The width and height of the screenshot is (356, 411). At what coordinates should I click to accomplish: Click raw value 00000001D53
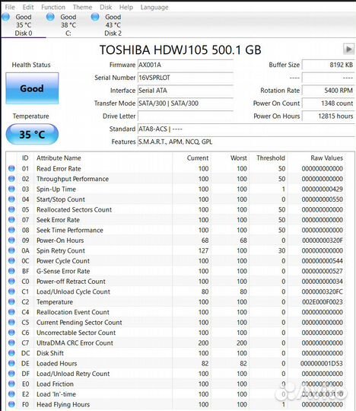click(322, 363)
